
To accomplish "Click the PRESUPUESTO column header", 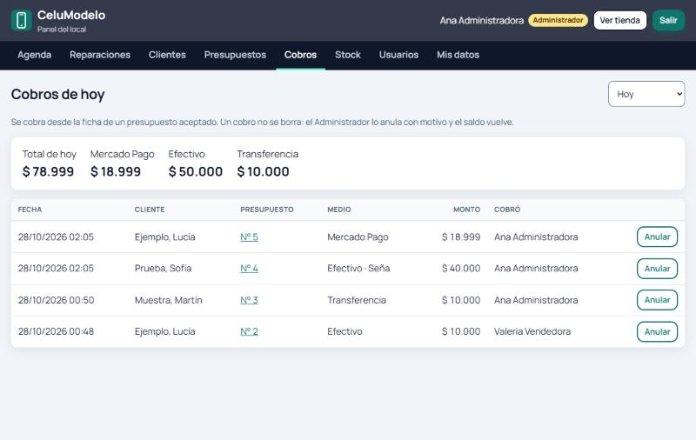I will coord(267,210).
